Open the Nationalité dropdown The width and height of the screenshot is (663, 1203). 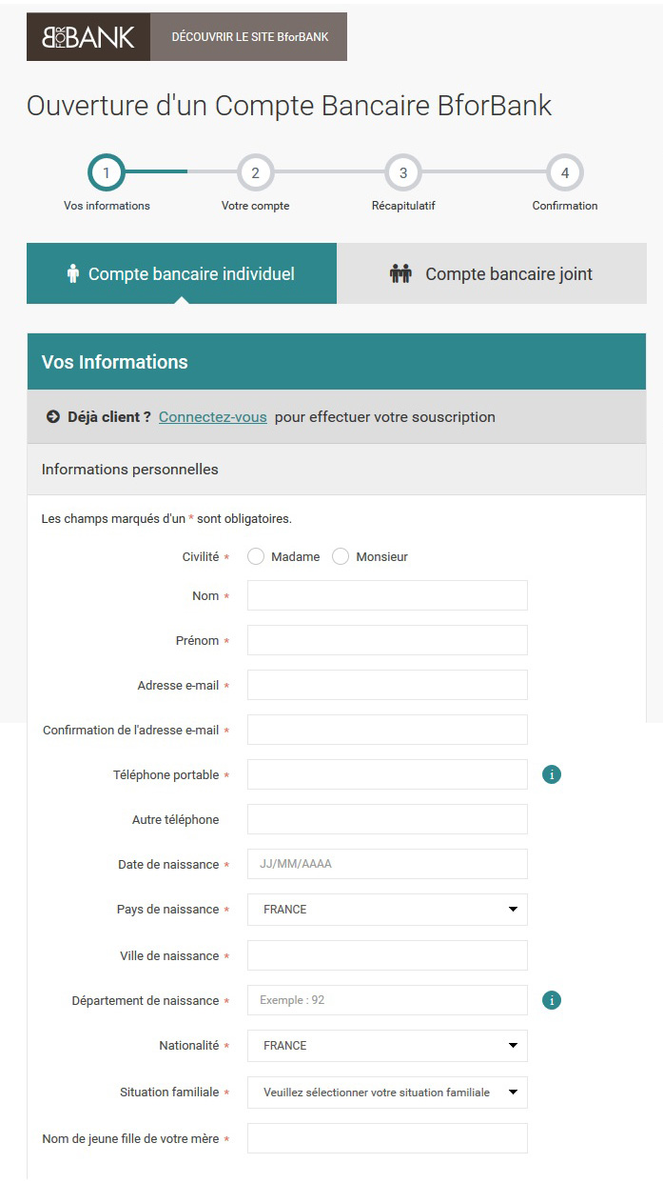point(387,1046)
